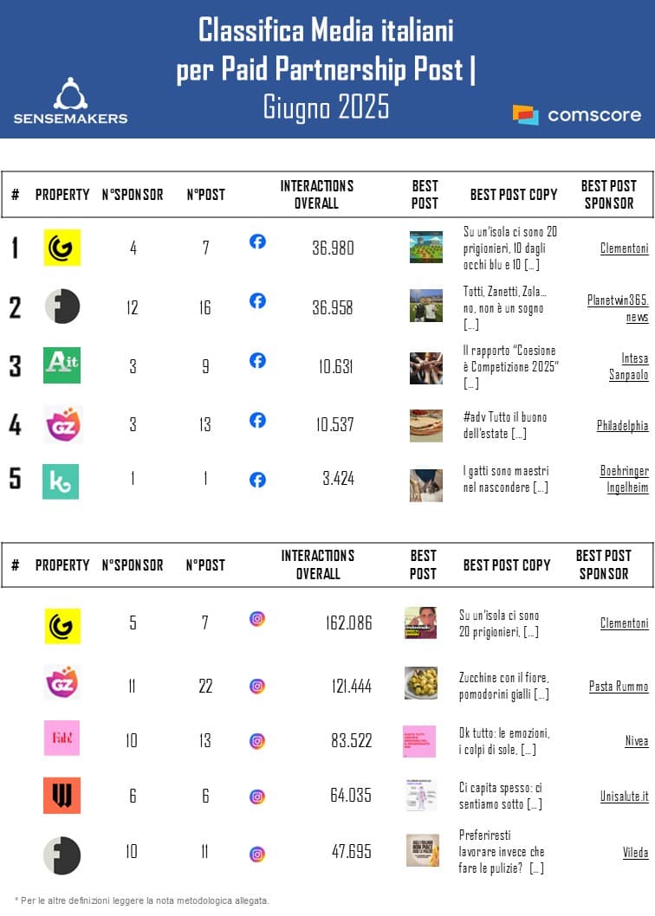View the pasta dish thumbnail for Pasta Rummo

coord(421,683)
